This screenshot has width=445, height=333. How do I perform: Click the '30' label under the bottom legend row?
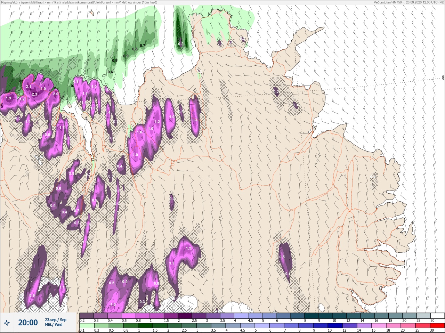click(432, 331)
